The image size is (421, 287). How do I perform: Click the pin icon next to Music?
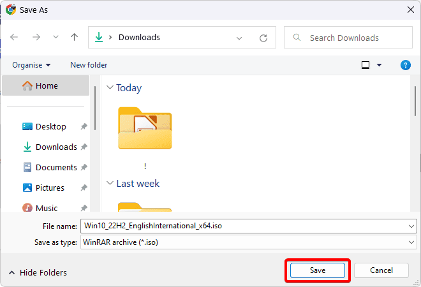84,208
